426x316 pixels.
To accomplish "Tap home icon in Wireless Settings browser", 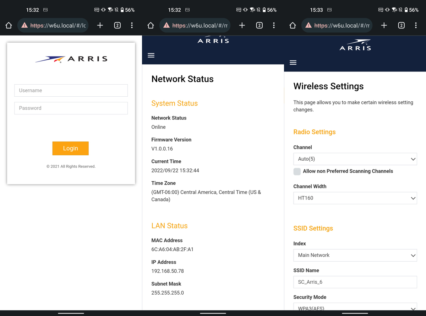I will pos(293,25).
